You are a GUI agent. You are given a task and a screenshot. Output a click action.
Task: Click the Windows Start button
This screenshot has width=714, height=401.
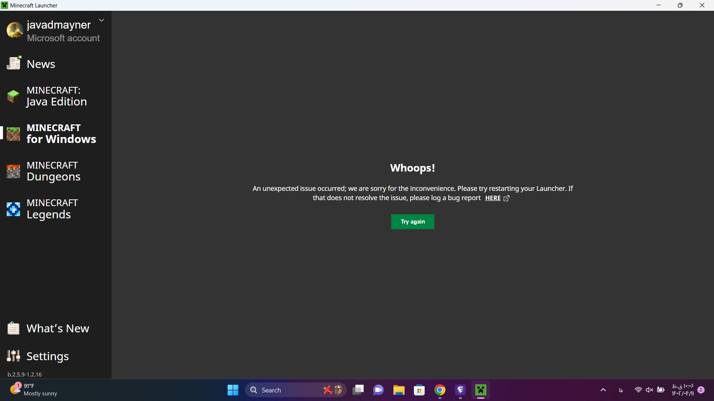click(x=233, y=390)
